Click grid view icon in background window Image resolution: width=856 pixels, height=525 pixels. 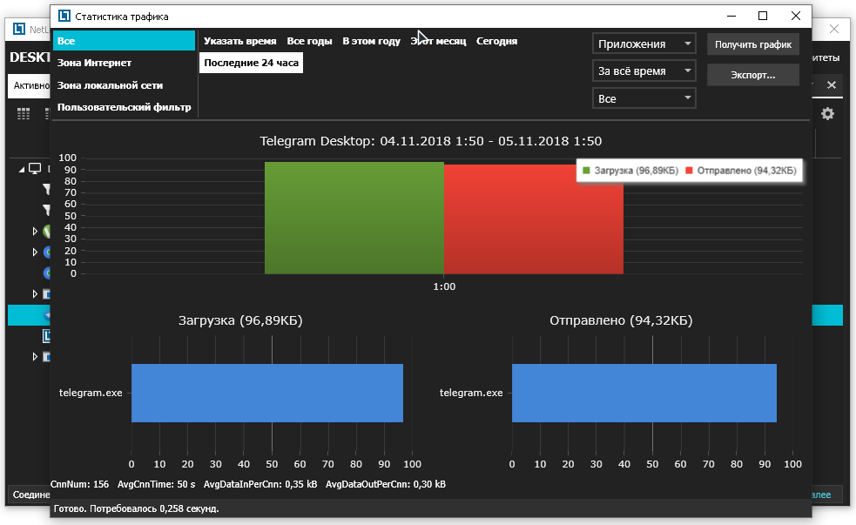coord(24,113)
